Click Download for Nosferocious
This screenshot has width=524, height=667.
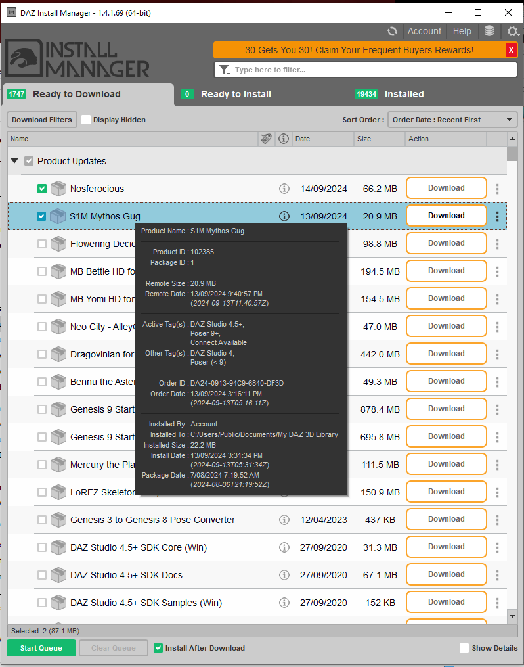pyautogui.click(x=447, y=188)
